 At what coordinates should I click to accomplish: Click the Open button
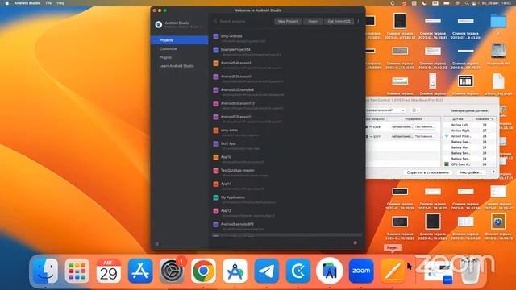coord(313,22)
